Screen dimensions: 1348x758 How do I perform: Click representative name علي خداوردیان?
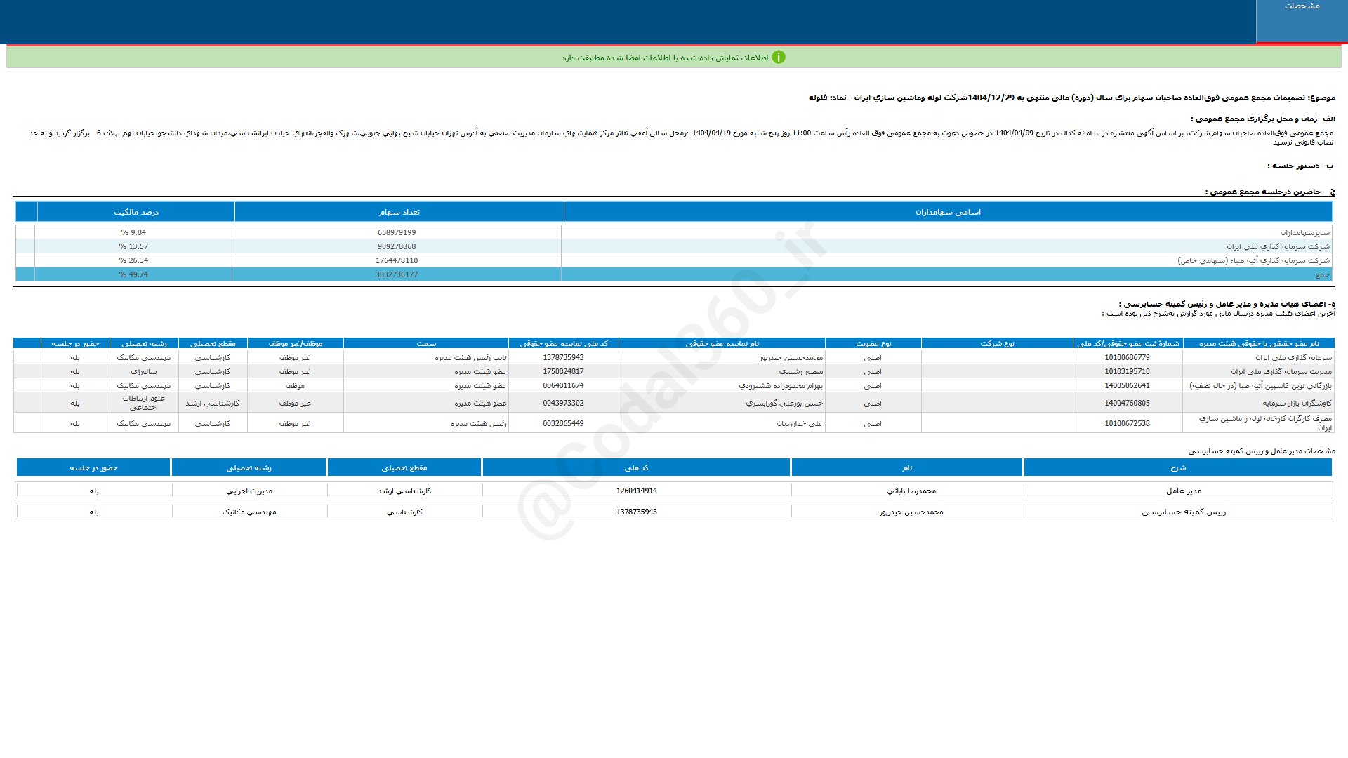pyautogui.click(x=800, y=423)
